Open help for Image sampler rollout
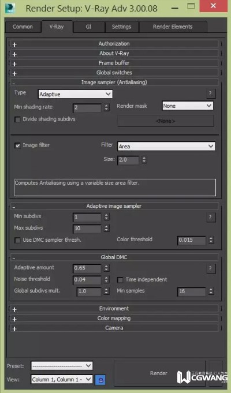 click(210, 93)
